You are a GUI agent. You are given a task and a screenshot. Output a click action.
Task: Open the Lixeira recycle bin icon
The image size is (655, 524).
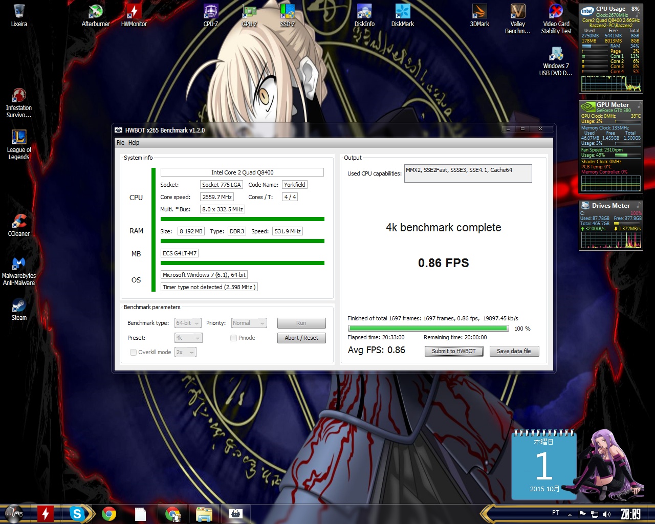[19, 15]
